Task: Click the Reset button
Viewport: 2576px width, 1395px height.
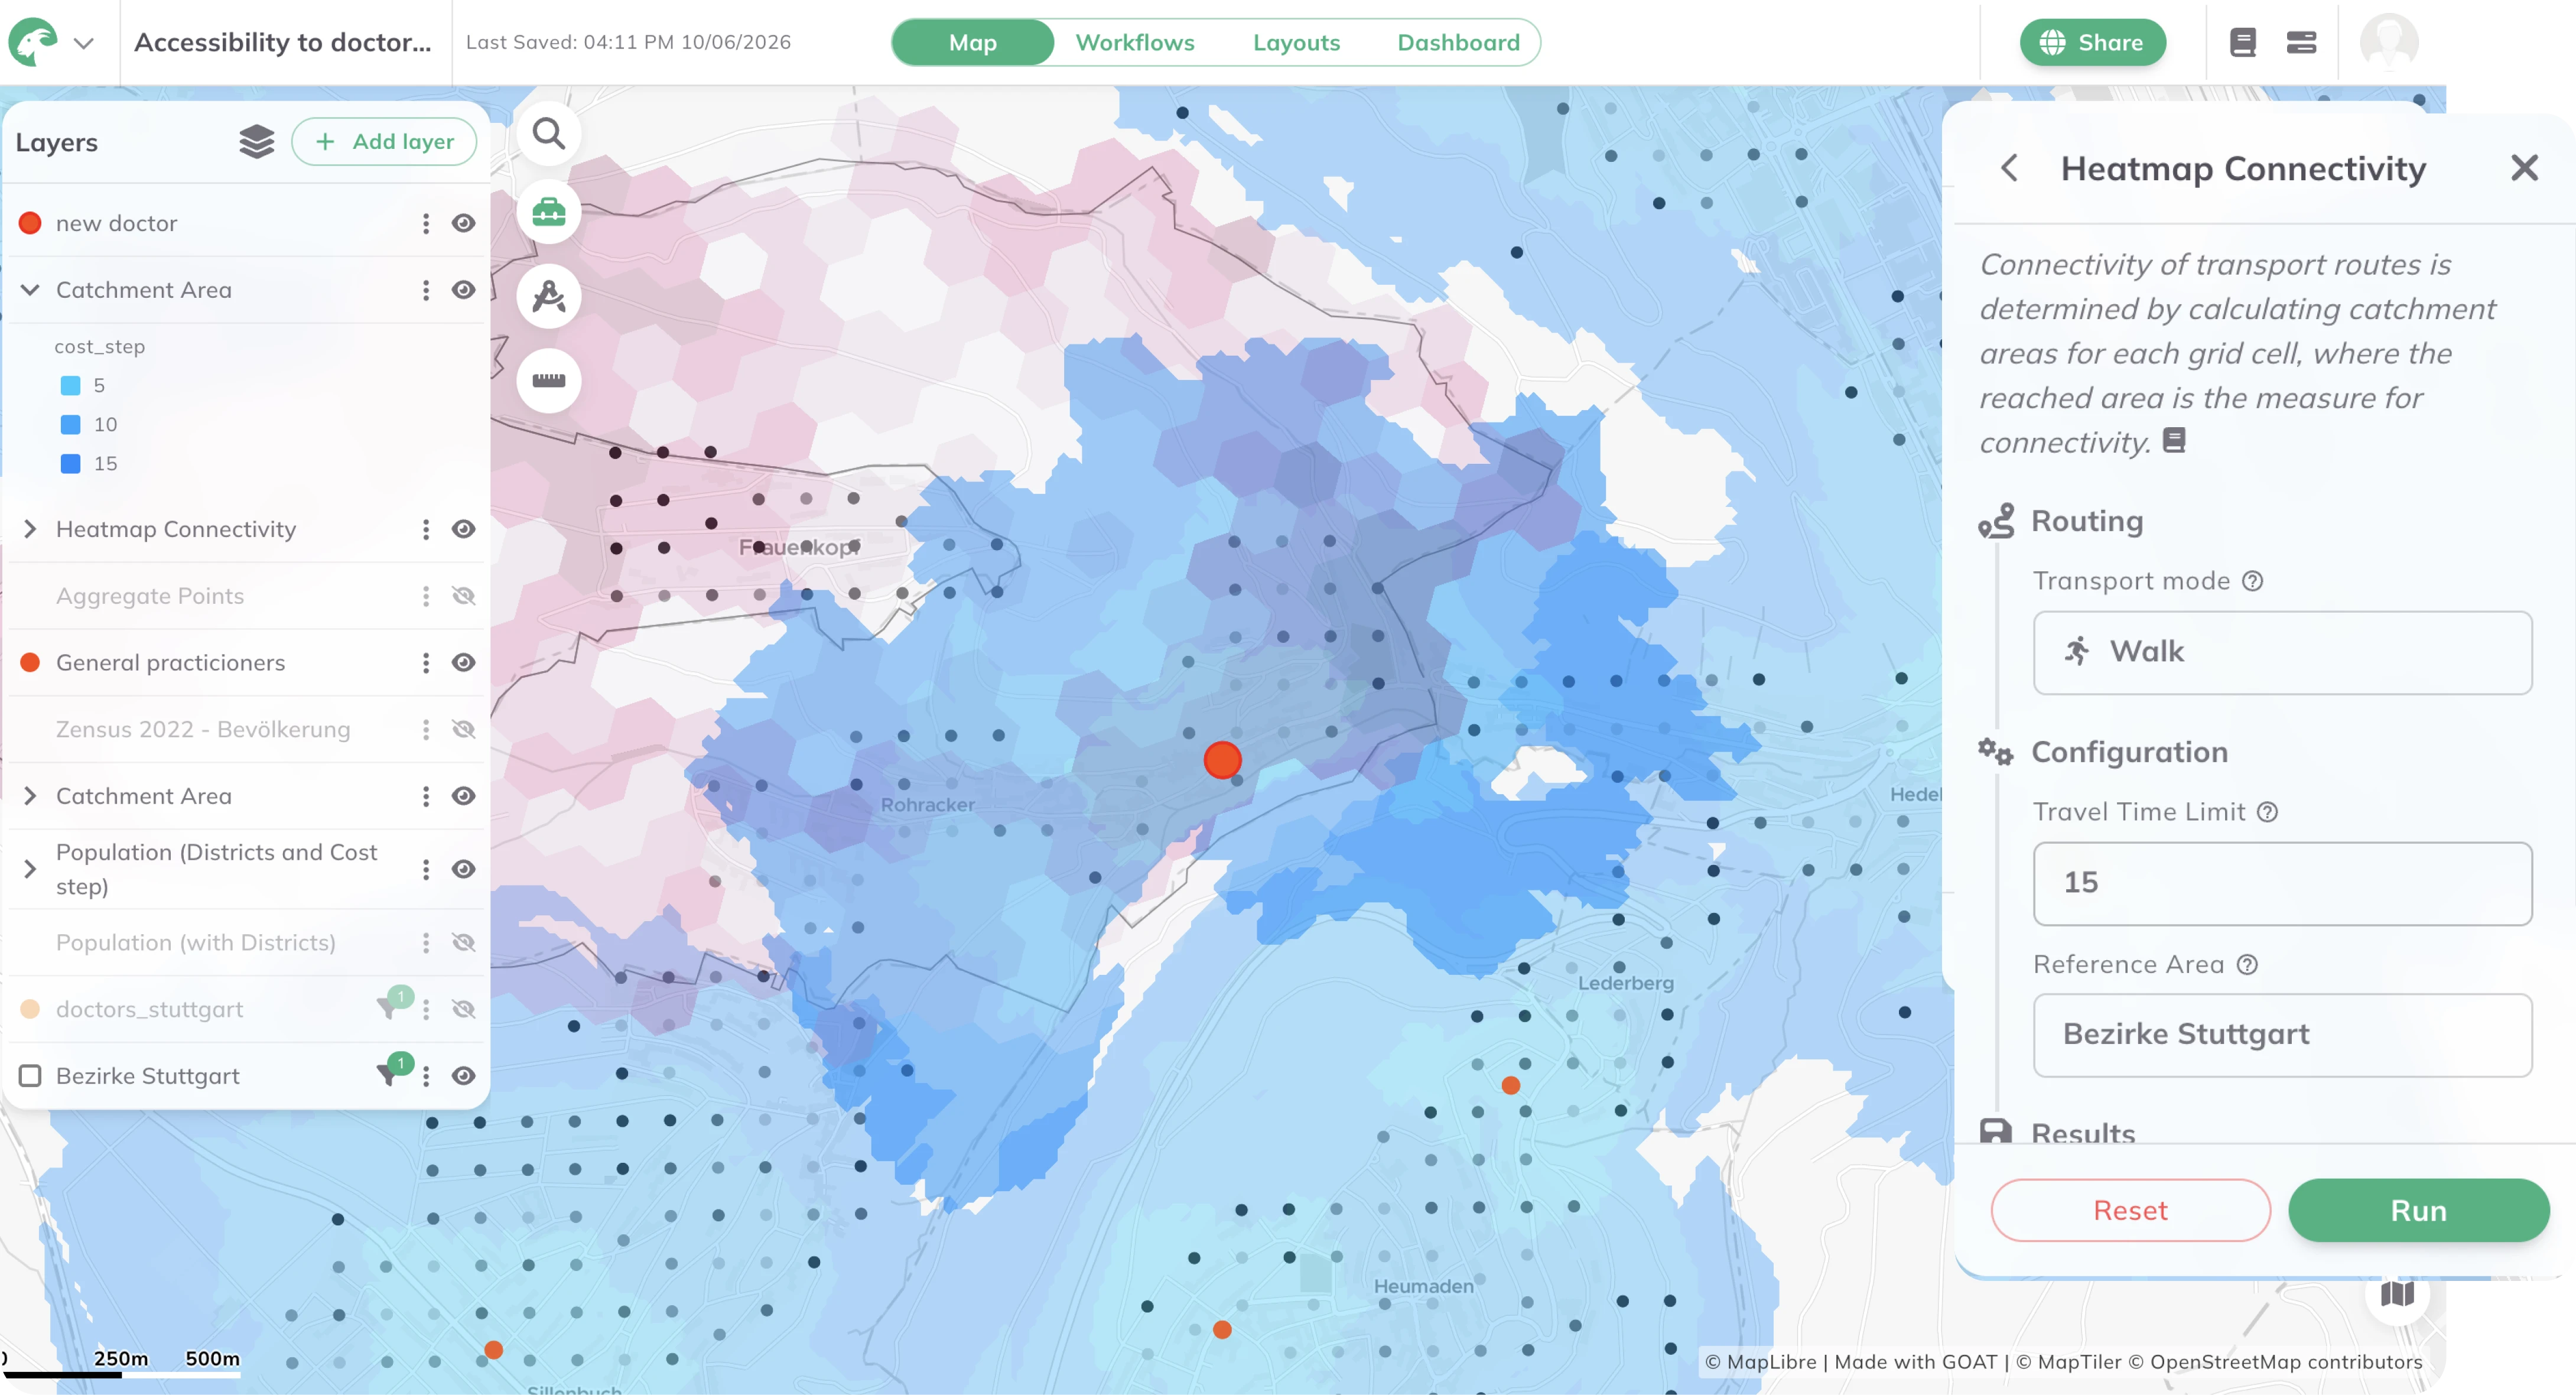Action: point(2130,1210)
